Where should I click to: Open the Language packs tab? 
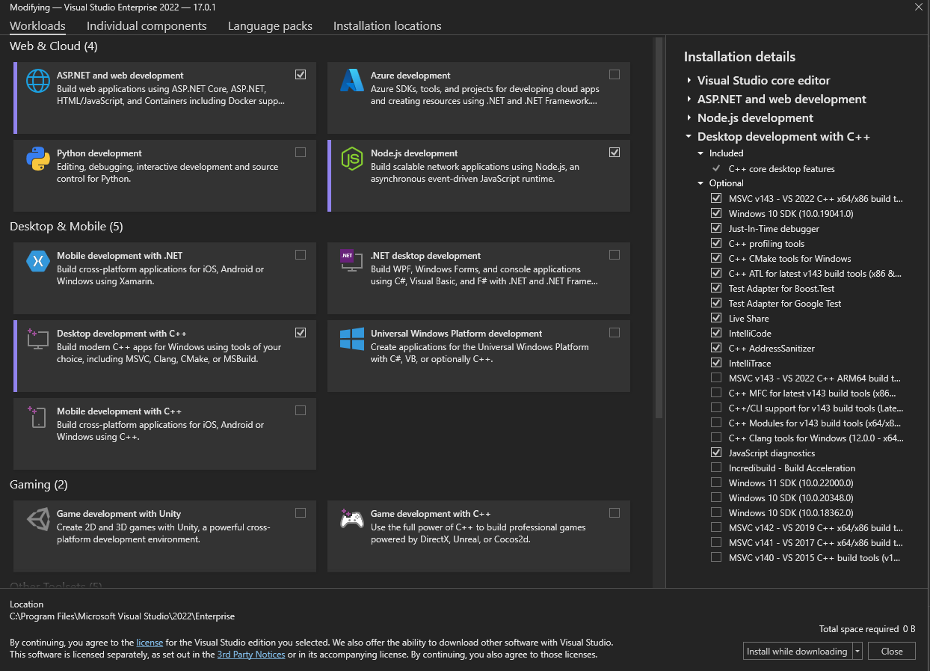[270, 25]
